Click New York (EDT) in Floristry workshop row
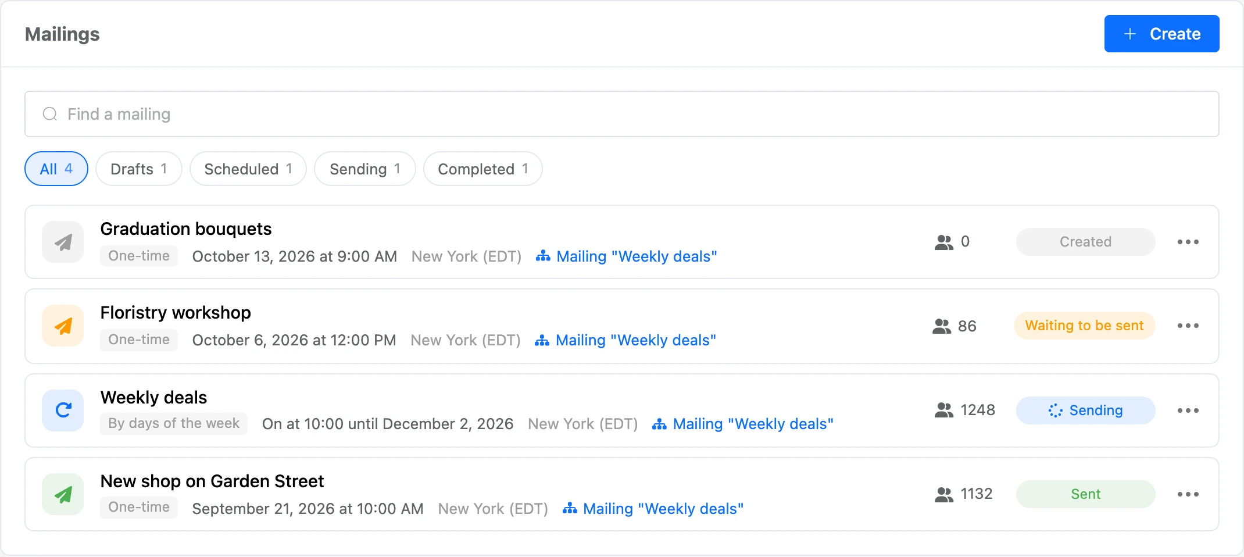Image resolution: width=1244 pixels, height=557 pixels. click(466, 340)
